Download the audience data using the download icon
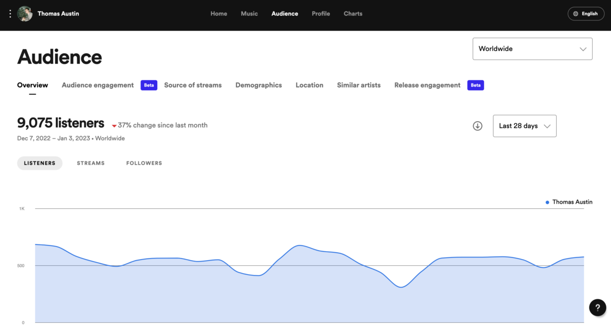 477,126
